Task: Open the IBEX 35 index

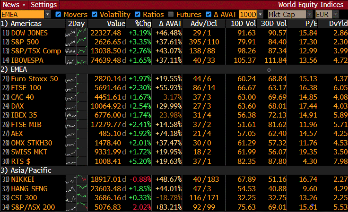Action: [x=24, y=115]
